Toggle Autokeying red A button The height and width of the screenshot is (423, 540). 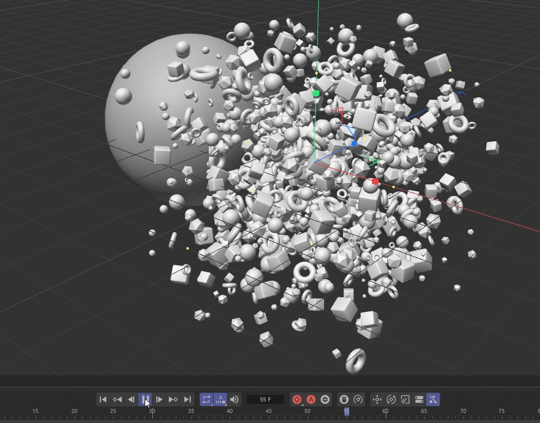(x=311, y=399)
